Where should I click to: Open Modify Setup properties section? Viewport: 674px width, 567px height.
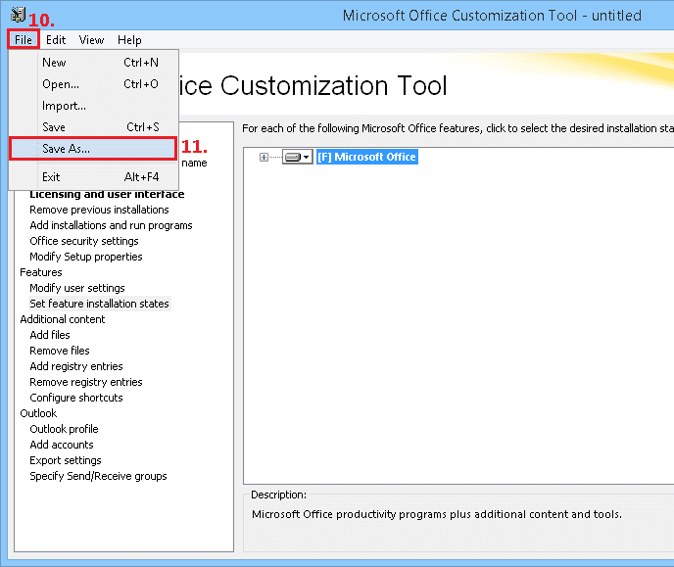point(86,257)
